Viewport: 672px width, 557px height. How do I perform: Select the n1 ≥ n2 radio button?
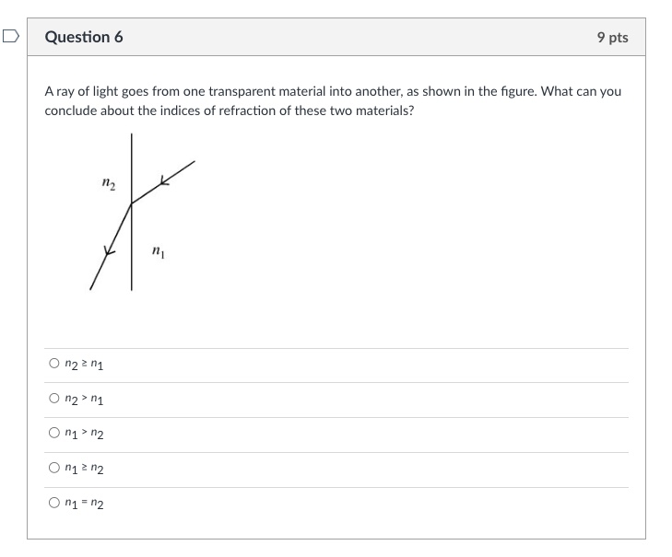tap(54, 468)
